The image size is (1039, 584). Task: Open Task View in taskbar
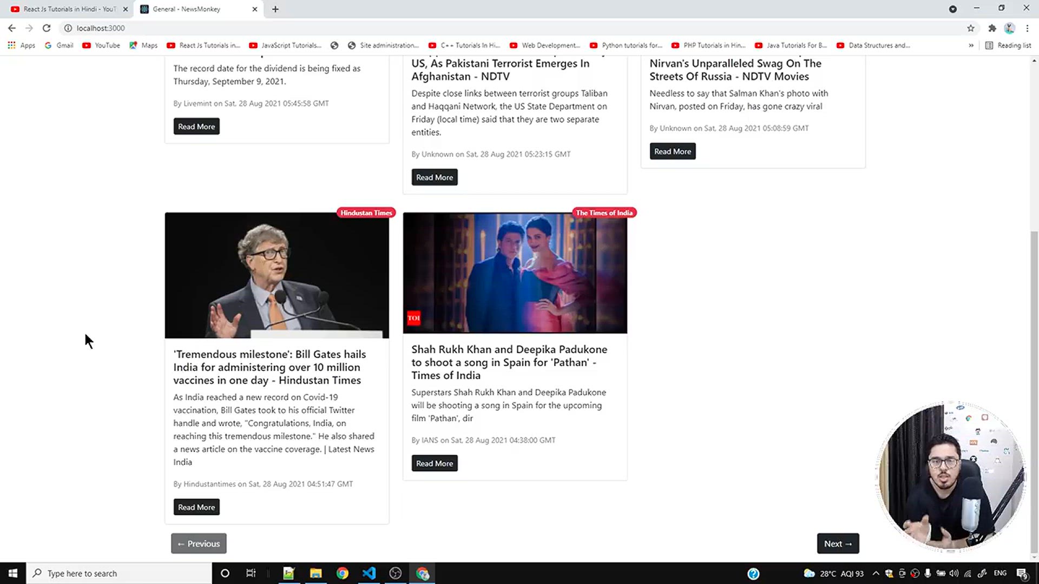click(x=251, y=573)
